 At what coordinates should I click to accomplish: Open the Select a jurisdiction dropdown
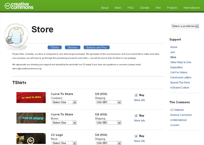point(185,26)
